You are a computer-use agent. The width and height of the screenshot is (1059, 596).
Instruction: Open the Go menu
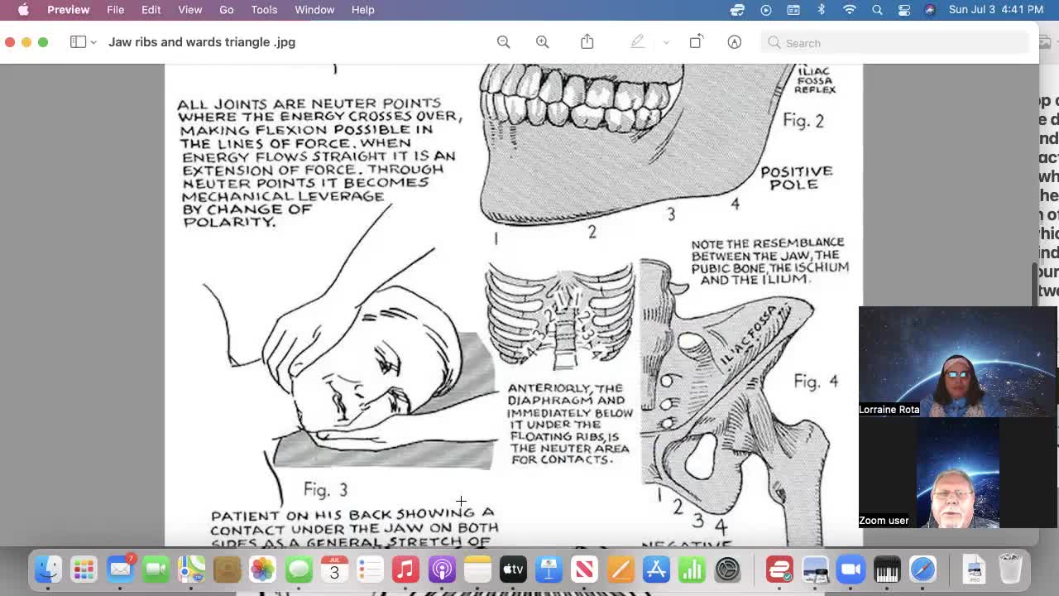[226, 10]
